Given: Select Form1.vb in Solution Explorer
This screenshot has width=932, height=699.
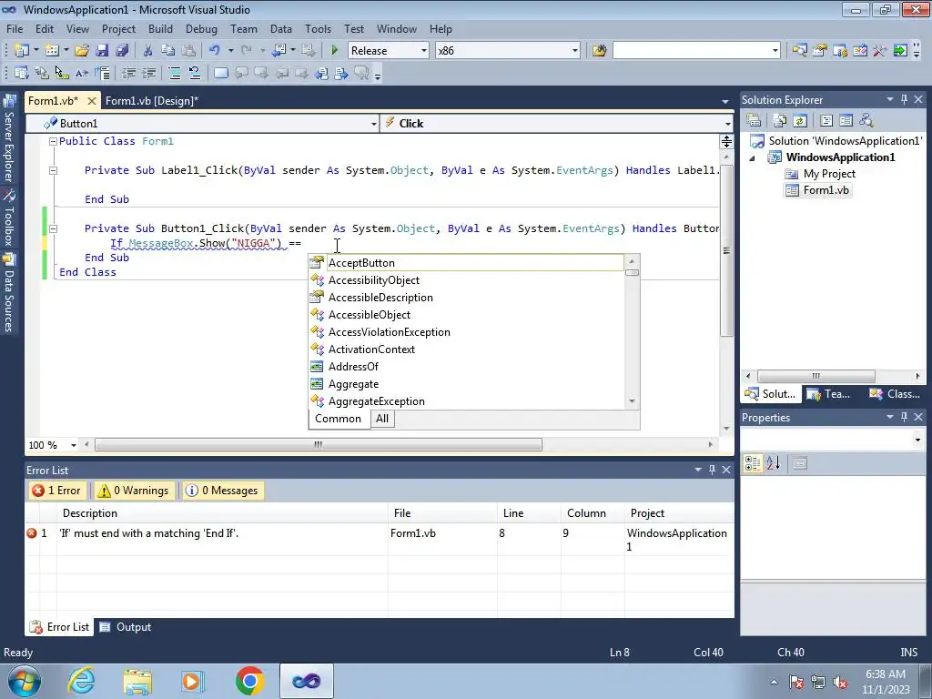Looking at the screenshot, I should 818,190.
